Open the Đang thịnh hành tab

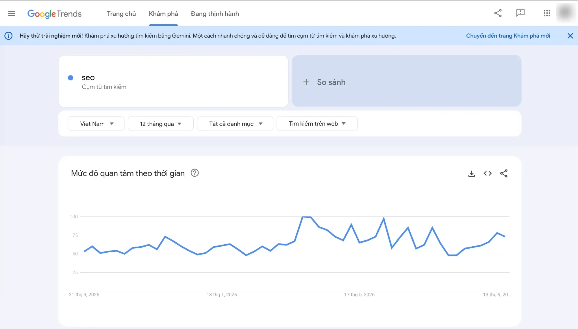coord(215,14)
